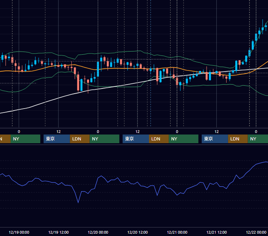
Task: Click the 12/20 00:00 date label
Action: pos(98,232)
